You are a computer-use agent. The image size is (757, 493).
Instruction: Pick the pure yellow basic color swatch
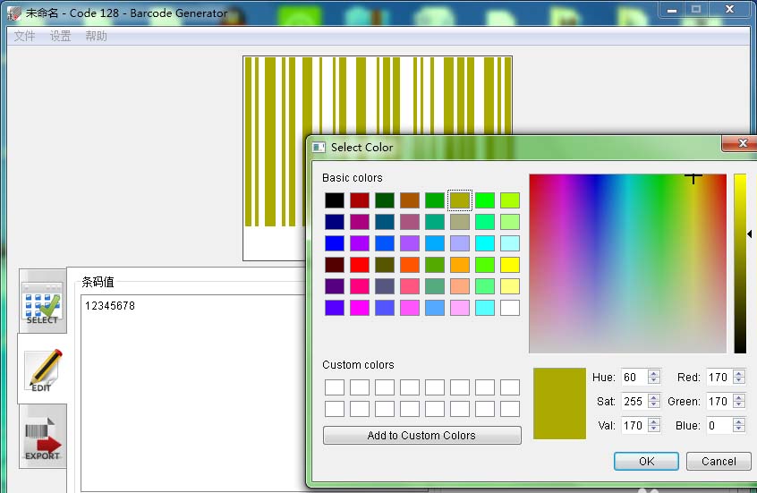pyautogui.click(x=510, y=265)
